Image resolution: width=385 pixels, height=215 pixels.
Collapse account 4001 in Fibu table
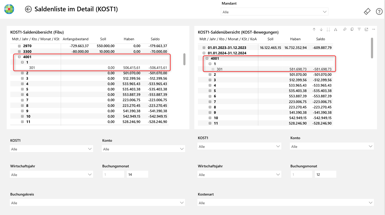point(19,57)
